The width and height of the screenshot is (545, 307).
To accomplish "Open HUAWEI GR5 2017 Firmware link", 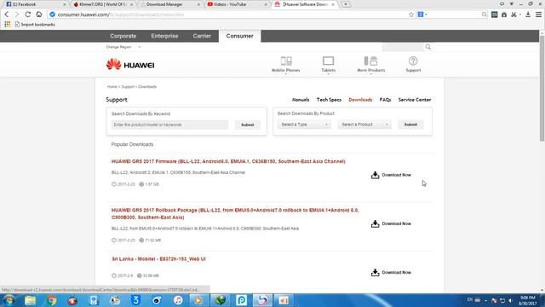I will 228,161.
